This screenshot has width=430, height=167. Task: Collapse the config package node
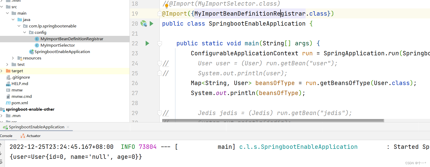point(25,33)
